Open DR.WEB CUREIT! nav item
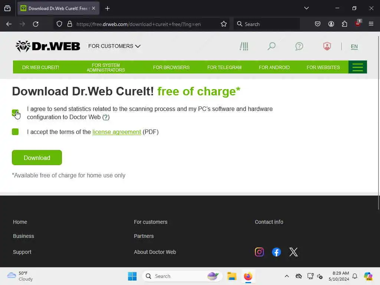380x285 pixels. tap(40, 68)
